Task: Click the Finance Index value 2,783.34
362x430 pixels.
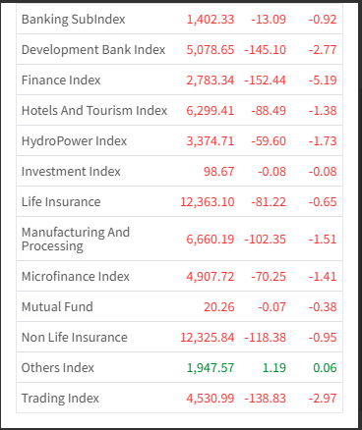Action: pyautogui.click(x=211, y=81)
